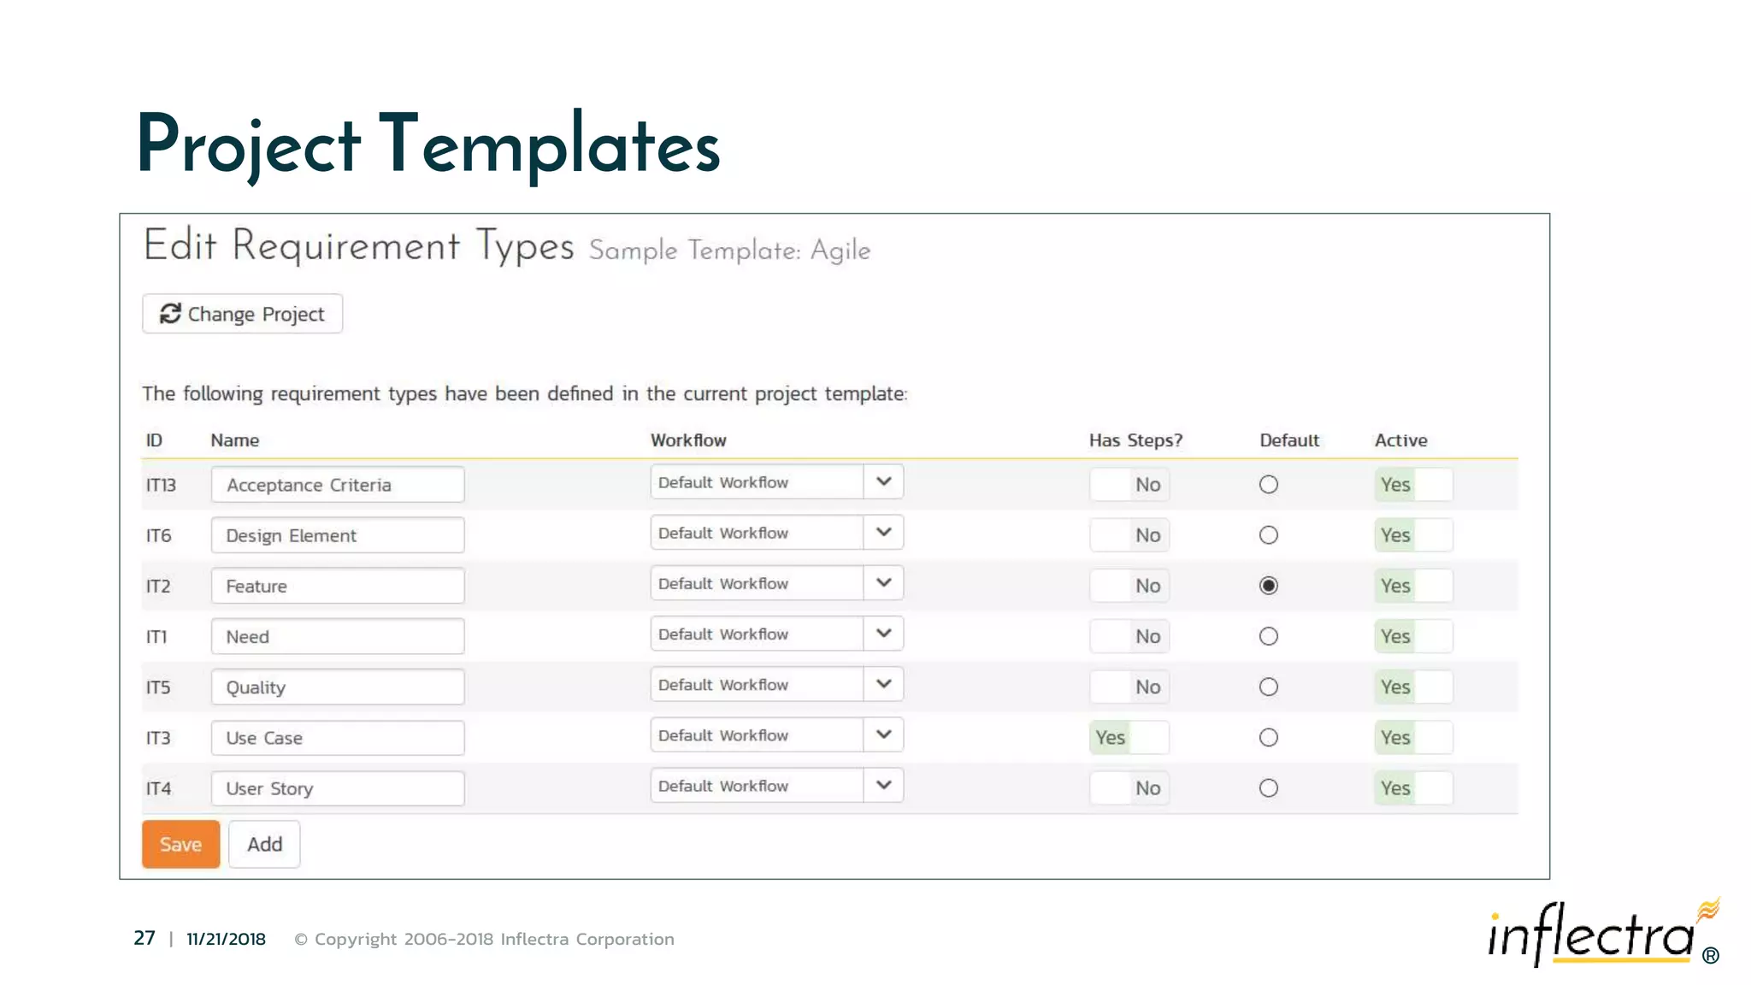Click the Add button
This screenshot has width=1751, height=985.
[264, 844]
